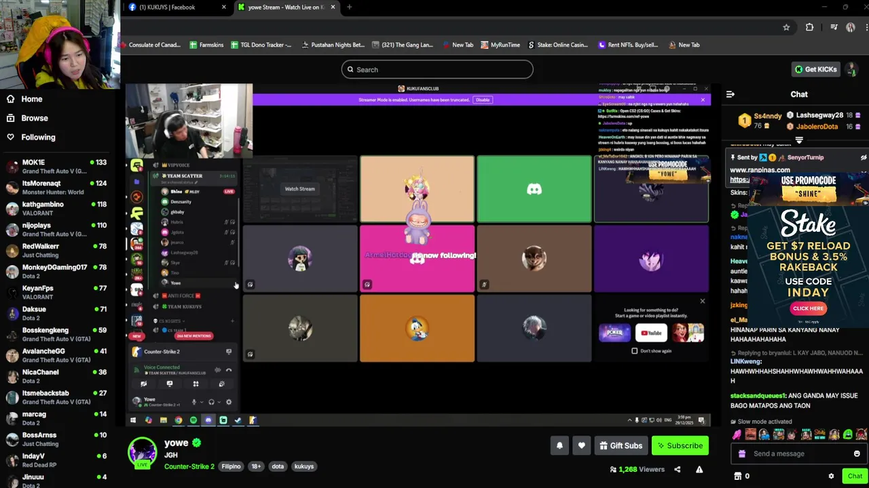Image resolution: width=869 pixels, height=488 pixels.
Task: Open the Stake: Online Casino bookmark
Action: [x=558, y=45]
